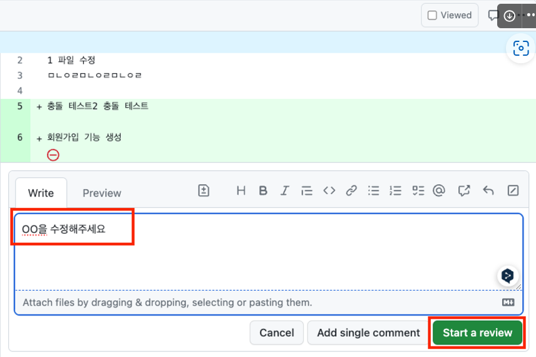Open the three-dot more options menu
536x357 pixels.
click(x=529, y=16)
